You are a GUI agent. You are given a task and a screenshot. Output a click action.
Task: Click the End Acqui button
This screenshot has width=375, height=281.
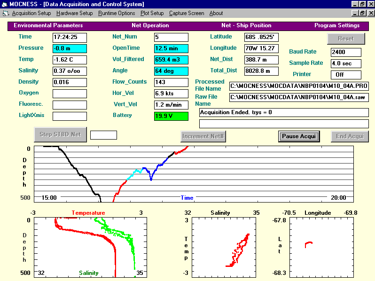coord(350,136)
